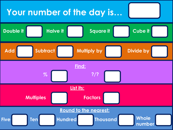Click the fraction ?/? box
Viewport: 173px width, 130px height.
pyautogui.click(x=112, y=76)
